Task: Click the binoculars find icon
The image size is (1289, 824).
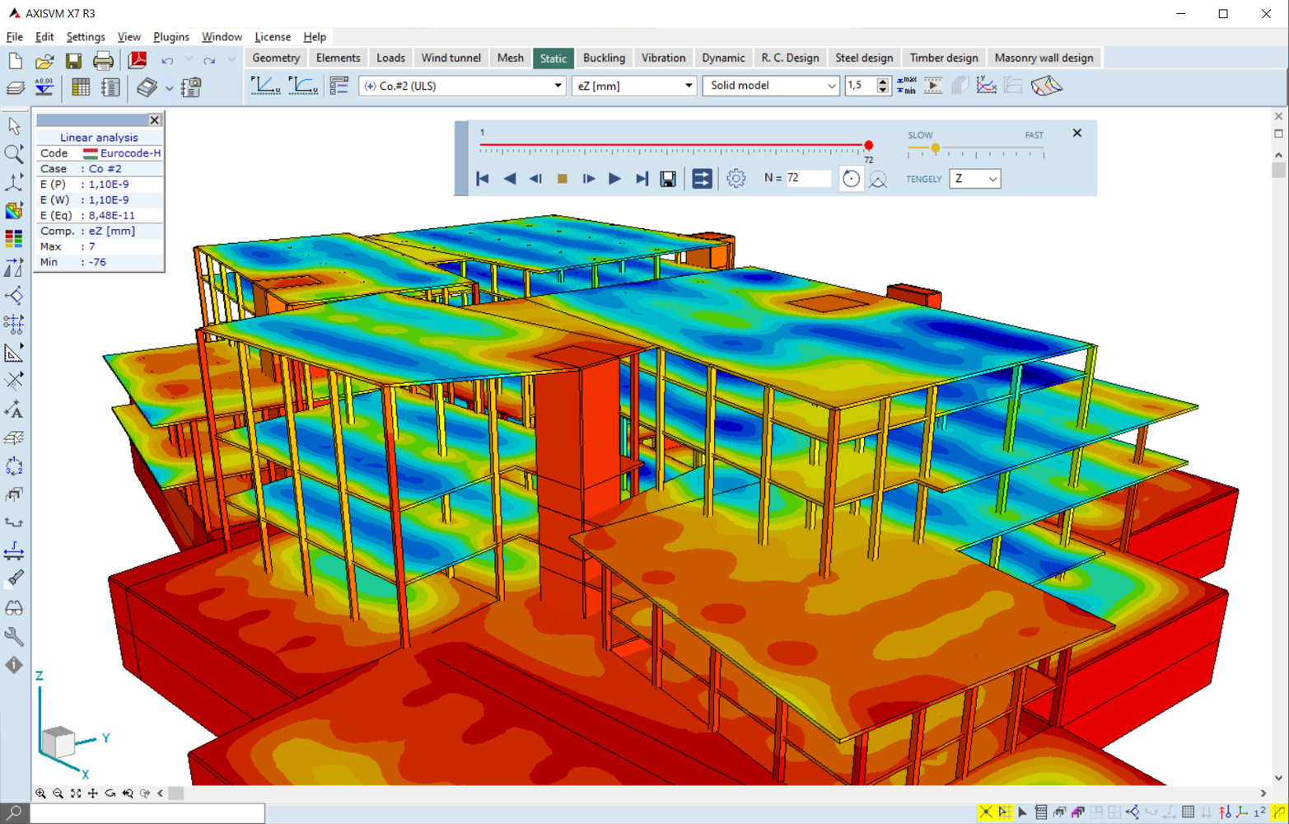Action: tap(14, 608)
